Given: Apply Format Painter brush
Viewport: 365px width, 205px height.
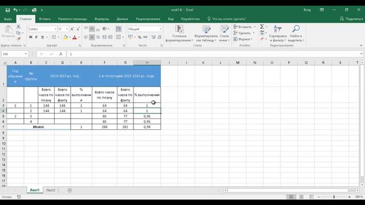Looking at the screenshot, I should (18, 39).
